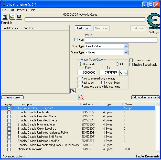Screen dimensions: 161x160
Task: Click the First Scan button
Action: point(83,28)
